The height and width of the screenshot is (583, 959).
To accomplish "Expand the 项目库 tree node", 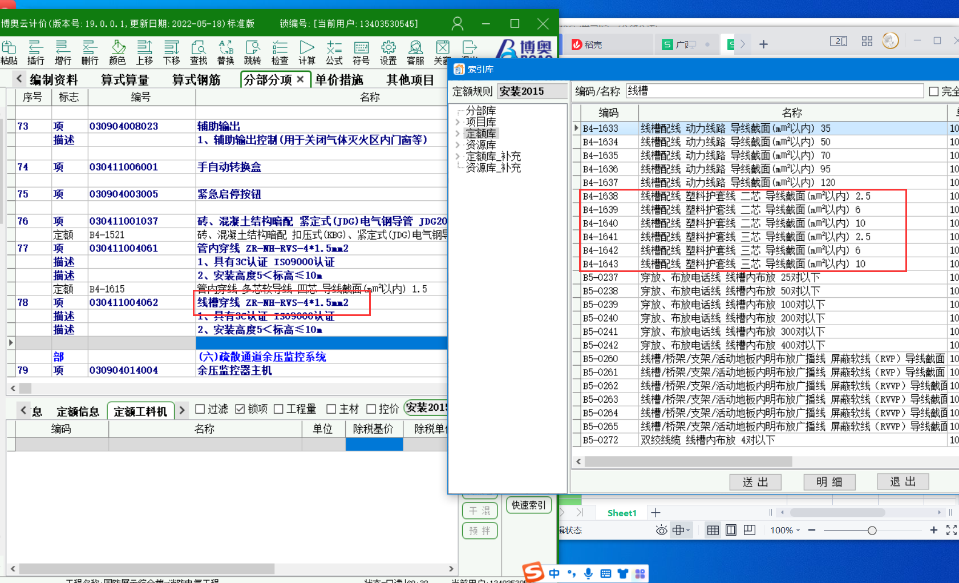I will (x=458, y=122).
